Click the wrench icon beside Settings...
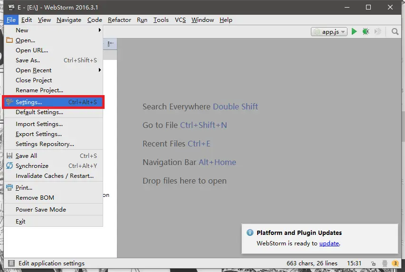This screenshot has height=272, width=405. point(10,102)
